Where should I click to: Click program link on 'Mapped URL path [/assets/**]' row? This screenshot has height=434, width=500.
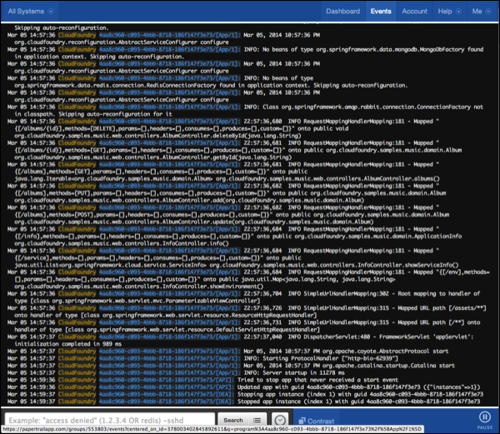pos(169,308)
